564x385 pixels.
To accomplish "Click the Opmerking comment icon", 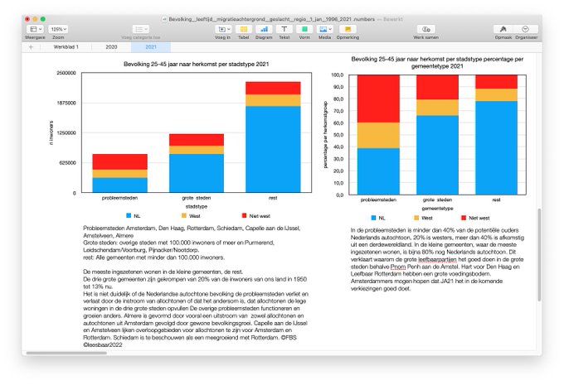I will pos(348,29).
